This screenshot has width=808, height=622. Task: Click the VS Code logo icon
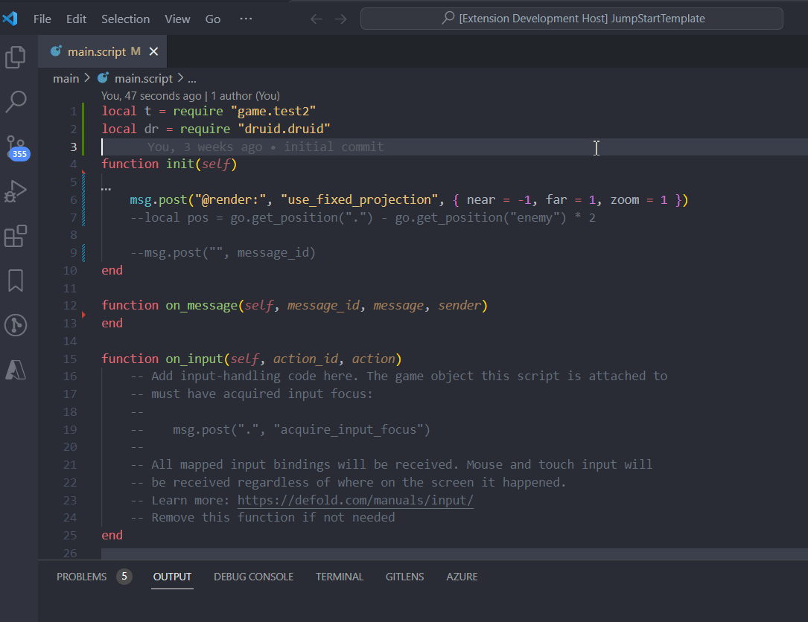[10, 19]
